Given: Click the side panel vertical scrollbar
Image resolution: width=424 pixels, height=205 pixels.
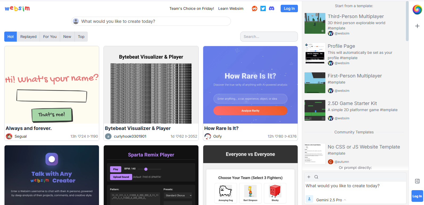Looking at the screenshot, I should pyautogui.click(x=407, y=21).
